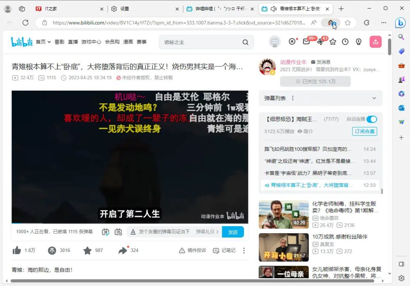Click the pink upload button
410x286 pixels.
click(x=376, y=42)
